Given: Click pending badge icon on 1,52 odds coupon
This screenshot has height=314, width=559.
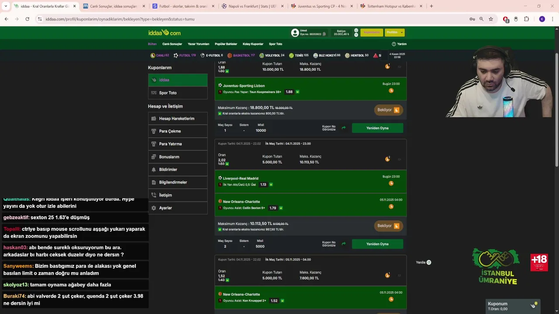Looking at the screenshot, I should click(x=387, y=275).
